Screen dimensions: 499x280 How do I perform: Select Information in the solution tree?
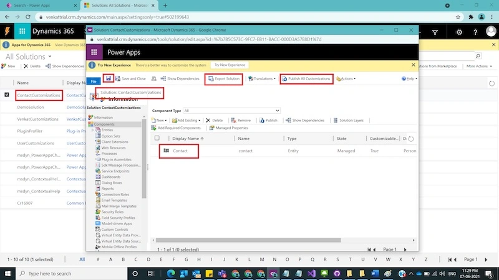click(x=100, y=118)
